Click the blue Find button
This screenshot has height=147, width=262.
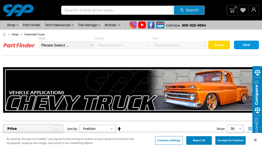246,45
